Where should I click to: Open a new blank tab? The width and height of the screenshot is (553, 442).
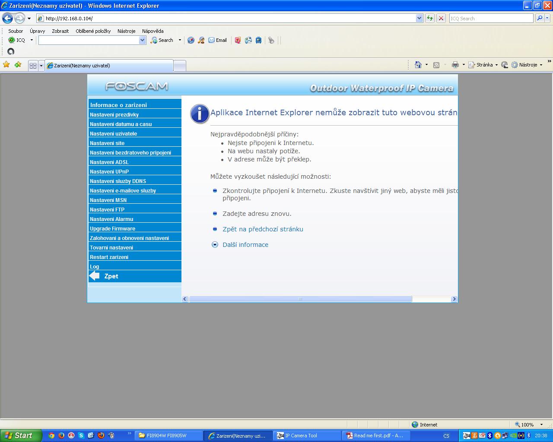click(180, 66)
